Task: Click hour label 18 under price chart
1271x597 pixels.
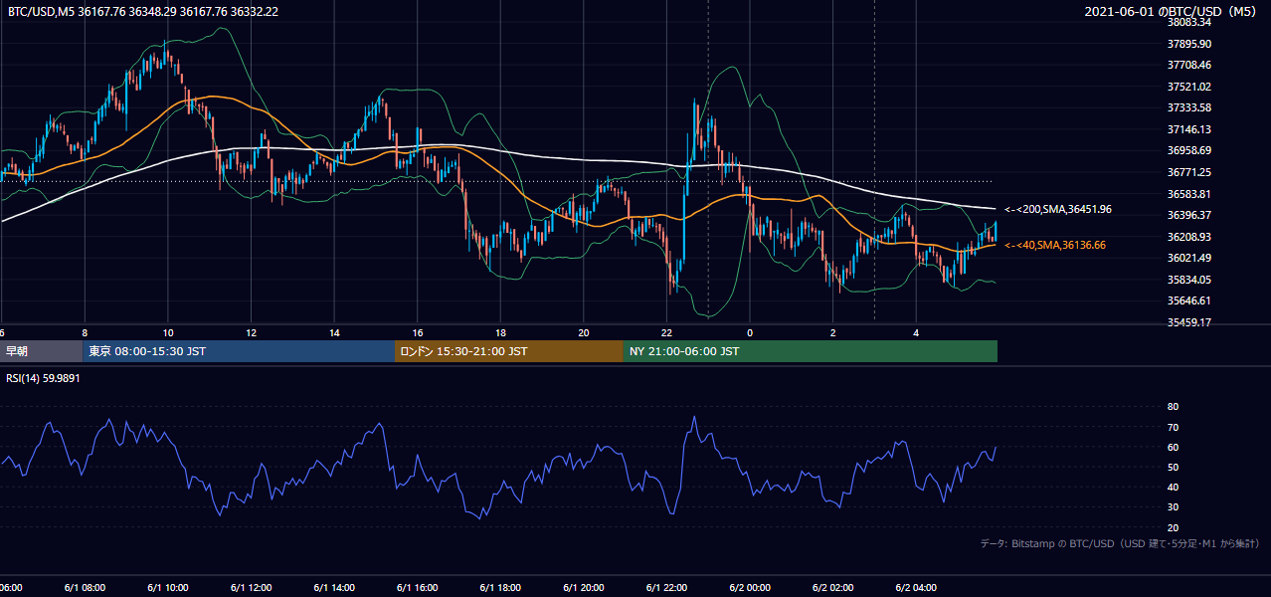Action: click(x=500, y=332)
